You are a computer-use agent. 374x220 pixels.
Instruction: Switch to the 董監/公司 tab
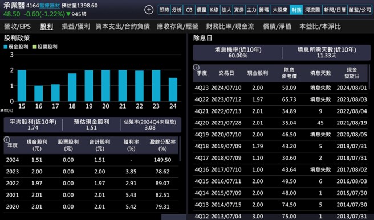pyautogui.click(x=360, y=10)
